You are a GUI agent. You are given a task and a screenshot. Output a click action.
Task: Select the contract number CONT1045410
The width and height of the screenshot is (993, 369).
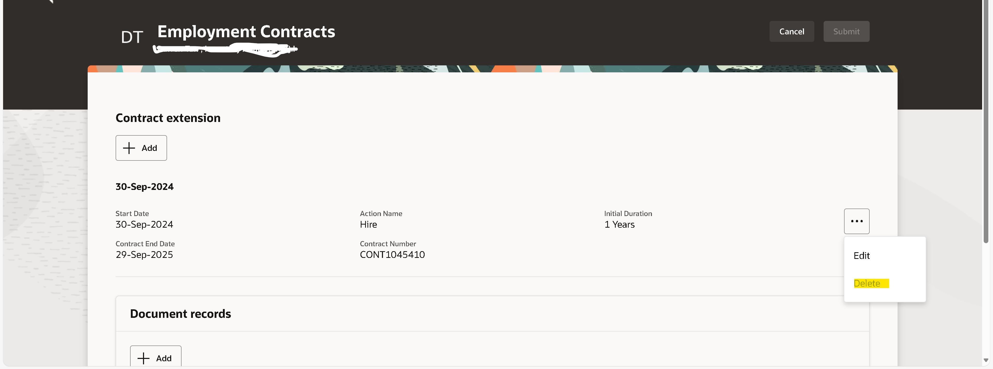392,254
